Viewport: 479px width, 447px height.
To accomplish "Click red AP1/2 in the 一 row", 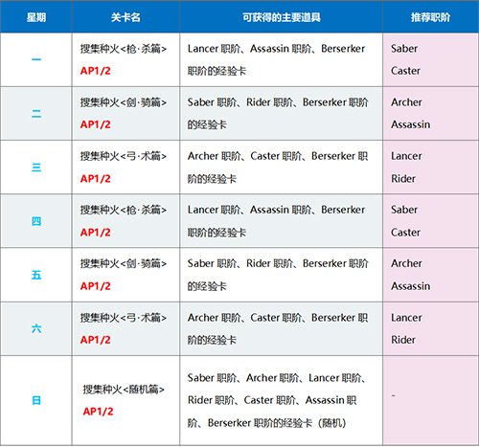I will coord(96,71).
